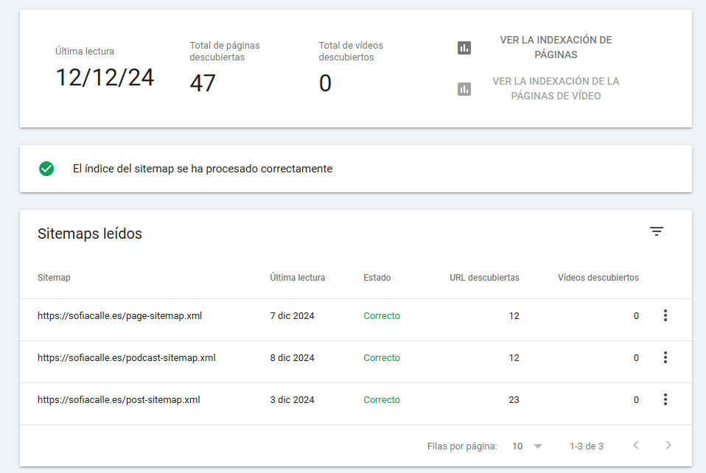Screen dimensions: 706x473
Task: Click the green checkmark success icon
Action: pos(46,169)
